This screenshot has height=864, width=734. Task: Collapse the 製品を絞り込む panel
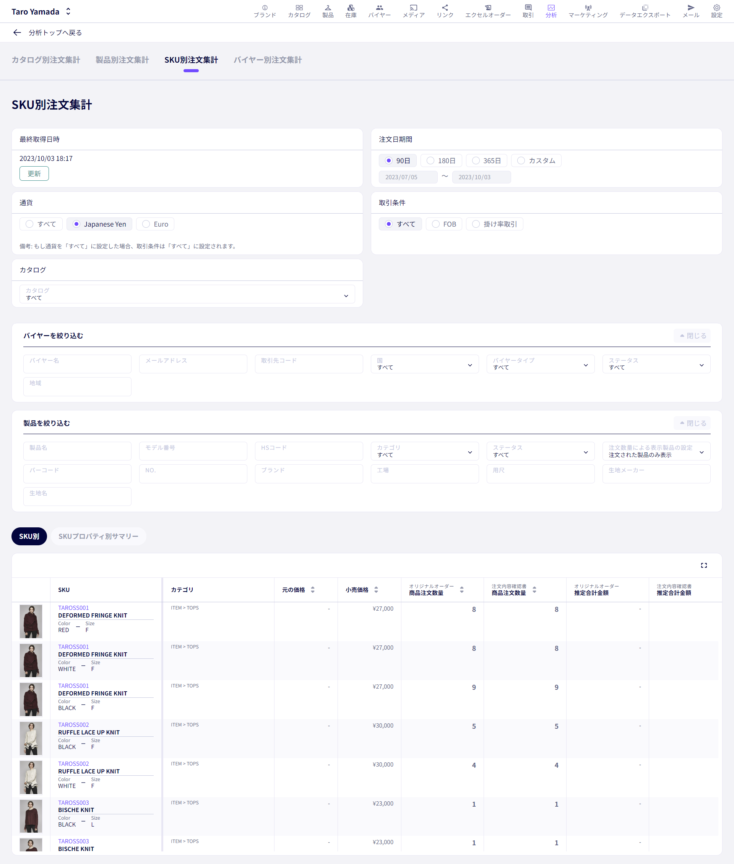(692, 423)
